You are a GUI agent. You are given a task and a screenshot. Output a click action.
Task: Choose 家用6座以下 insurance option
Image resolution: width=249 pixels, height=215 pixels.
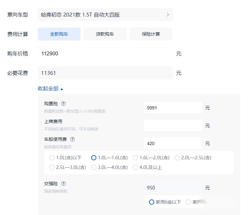tap(165, 202)
